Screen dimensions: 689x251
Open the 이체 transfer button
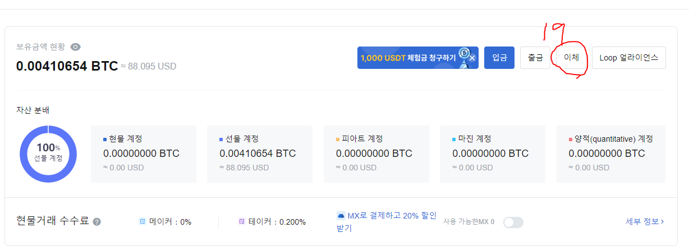tap(571, 58)
